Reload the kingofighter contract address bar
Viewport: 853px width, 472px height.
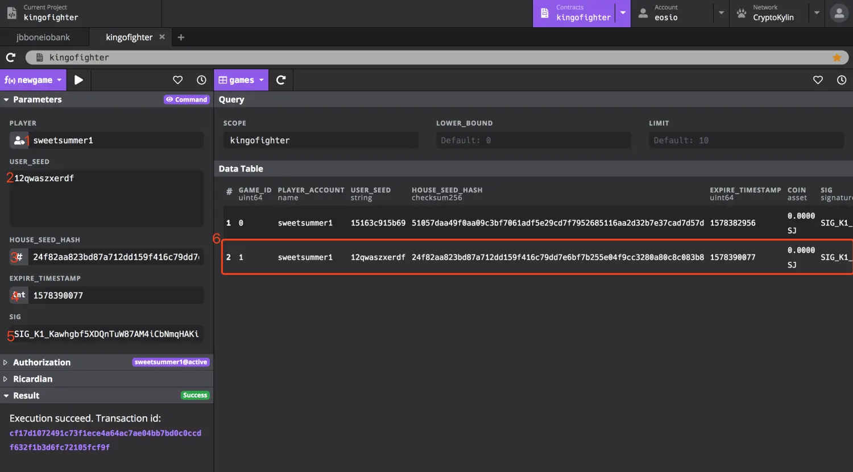coord(10,57)
